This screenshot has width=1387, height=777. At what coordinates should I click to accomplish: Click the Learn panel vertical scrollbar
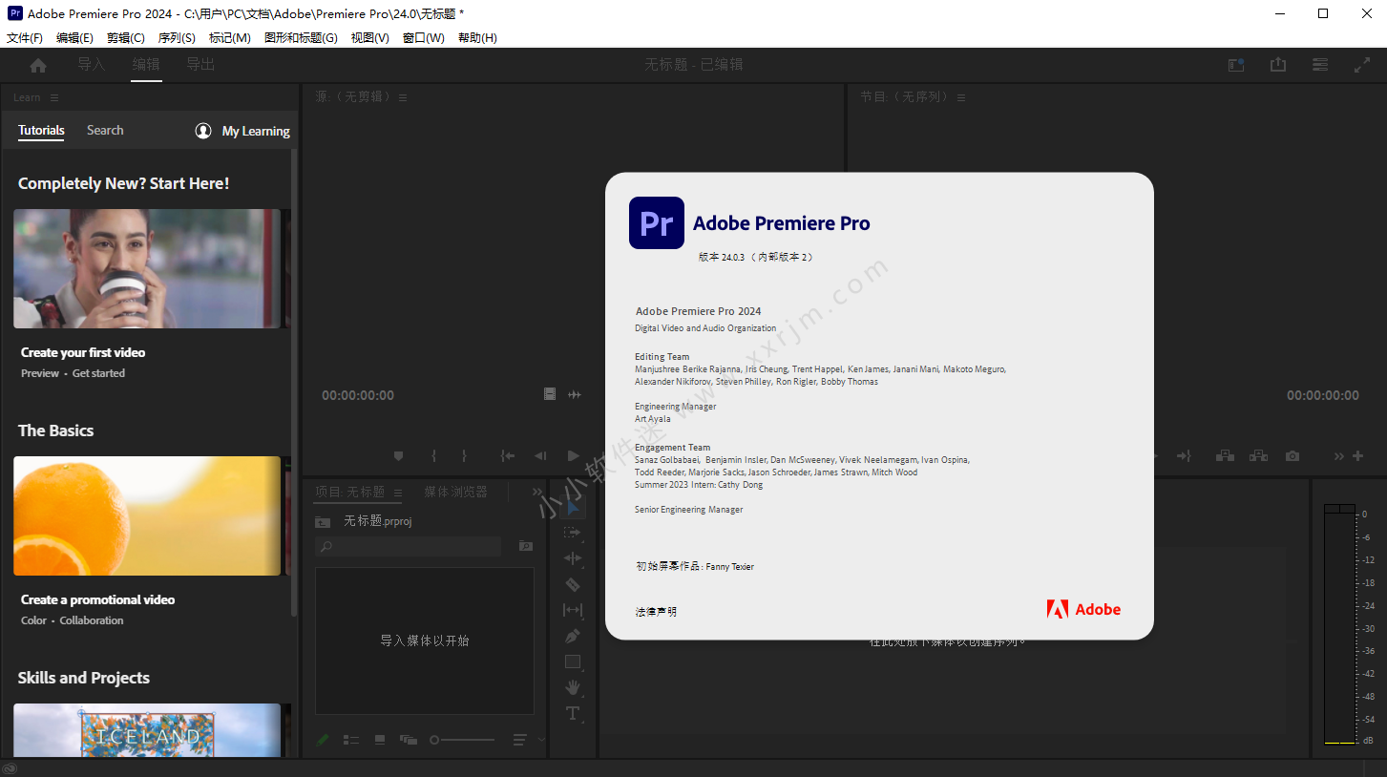294,382
